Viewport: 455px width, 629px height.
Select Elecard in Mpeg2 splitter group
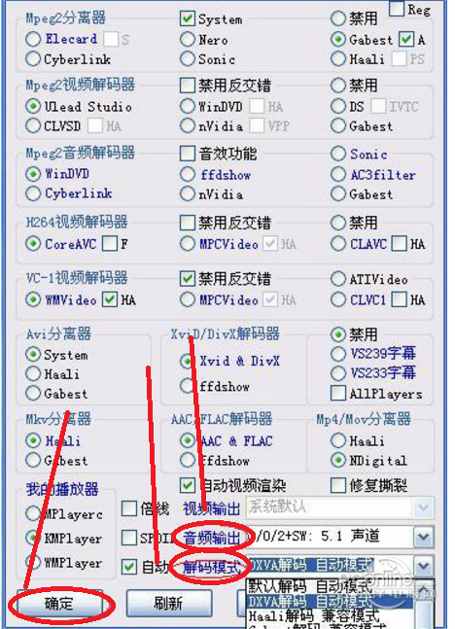[32, 39]
